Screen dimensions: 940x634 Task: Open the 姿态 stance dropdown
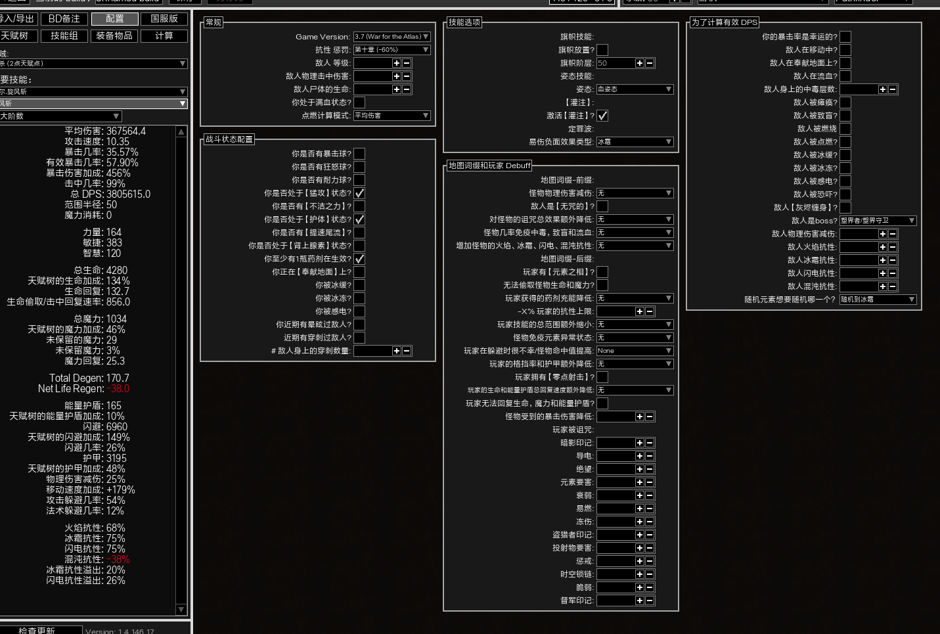[635, 89]
